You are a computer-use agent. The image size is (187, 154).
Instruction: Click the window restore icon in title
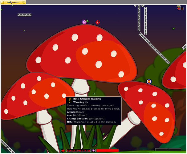[x=24, y=2]
